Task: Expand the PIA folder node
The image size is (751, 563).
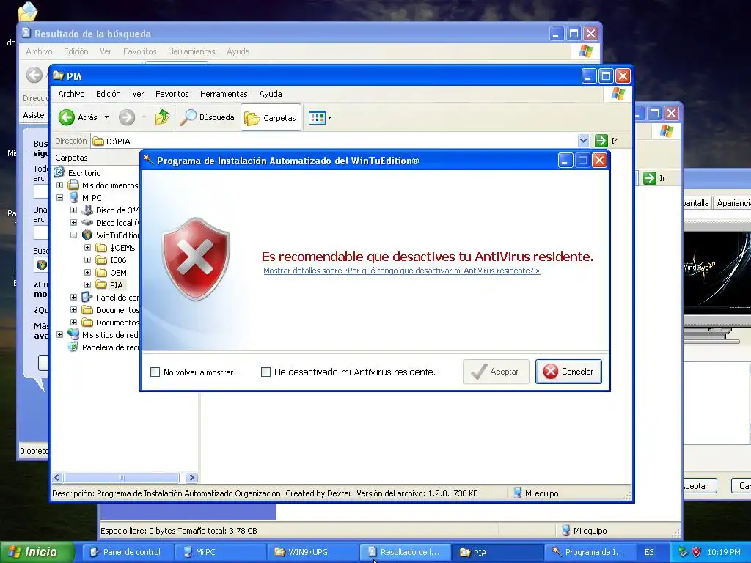Action: 88,285
